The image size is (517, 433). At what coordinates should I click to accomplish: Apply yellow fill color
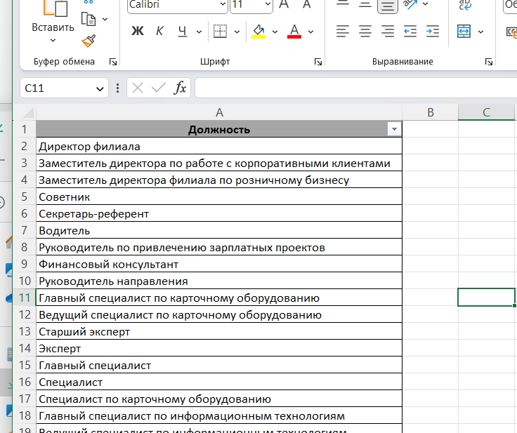click(258, 32)
